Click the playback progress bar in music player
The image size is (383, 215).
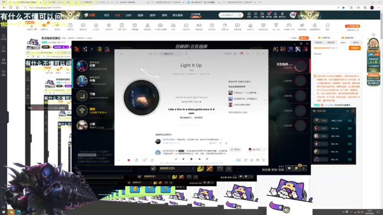(x=191, y=163)
